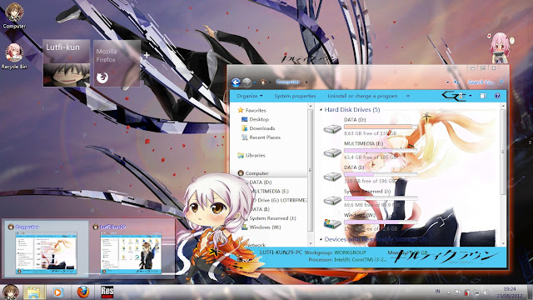Select Network in the navigation tree

point(256,245)
